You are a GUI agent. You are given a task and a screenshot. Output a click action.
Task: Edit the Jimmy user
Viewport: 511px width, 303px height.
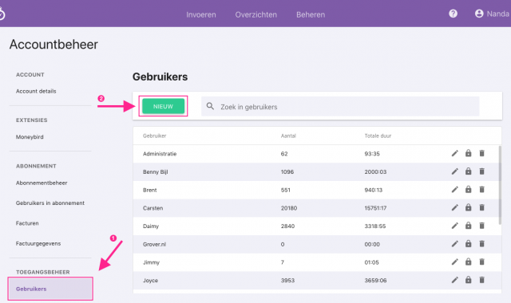tap(454, 262)
